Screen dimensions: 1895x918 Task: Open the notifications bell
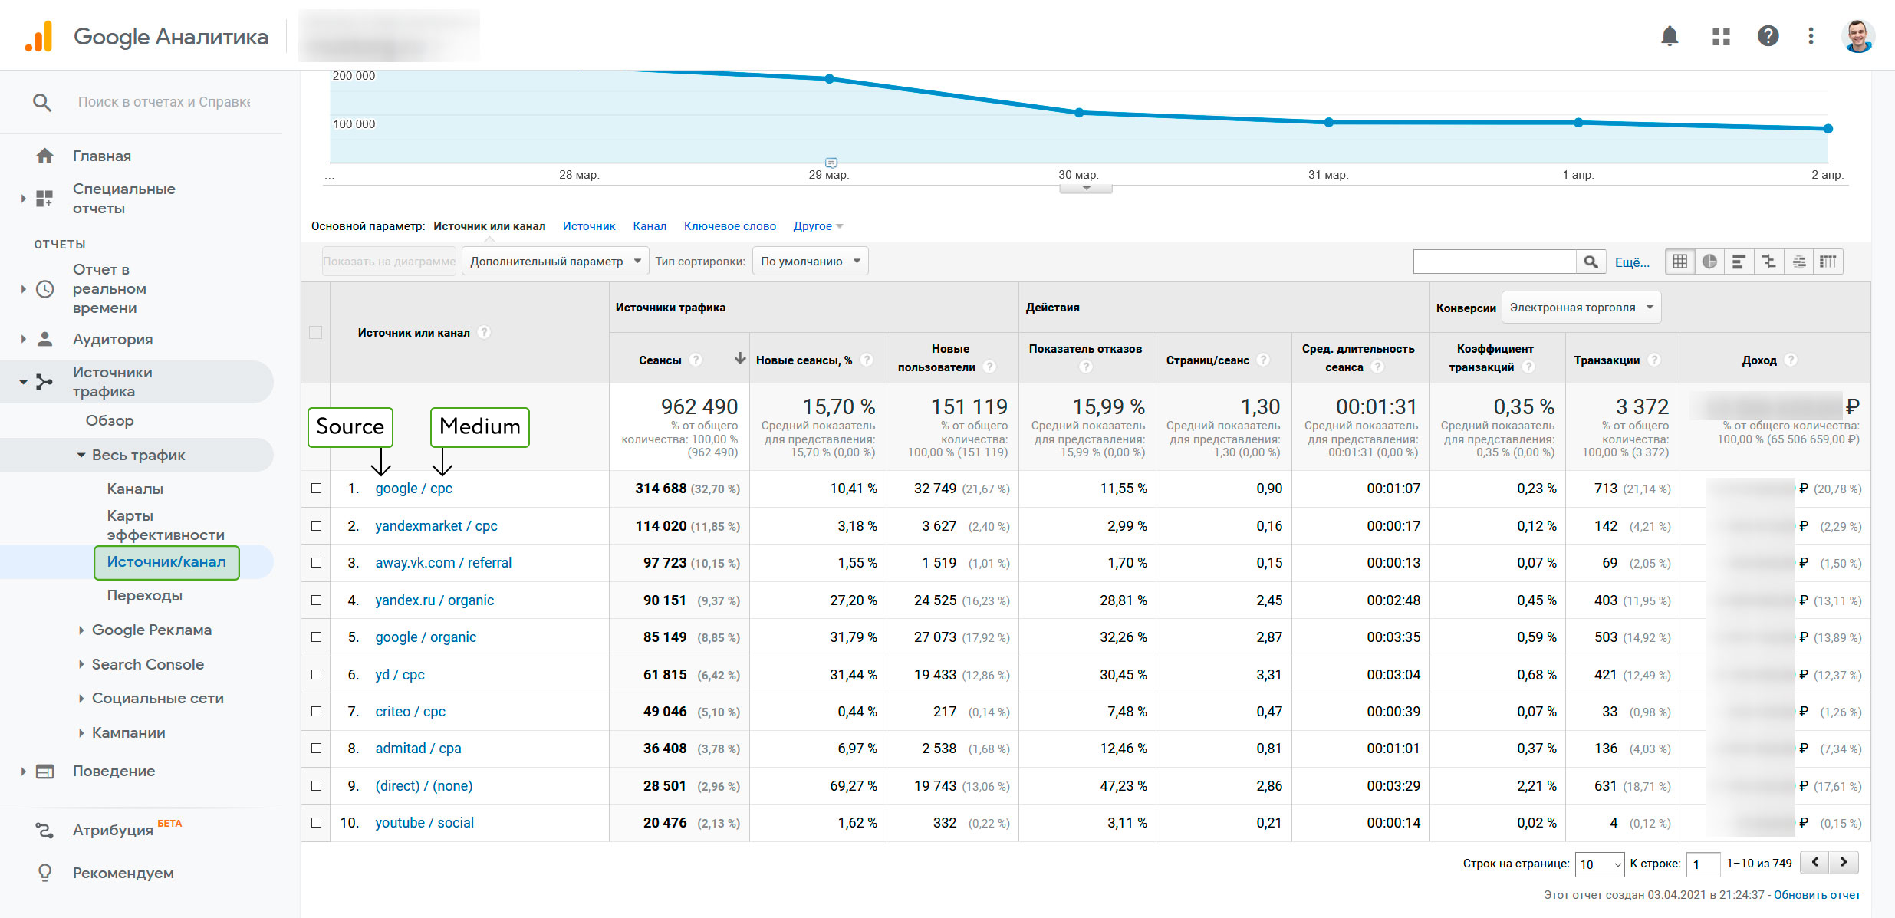coord(1670,36)
